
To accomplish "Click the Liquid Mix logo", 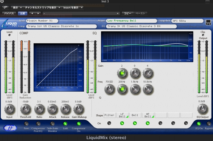I will coord(9,24).
